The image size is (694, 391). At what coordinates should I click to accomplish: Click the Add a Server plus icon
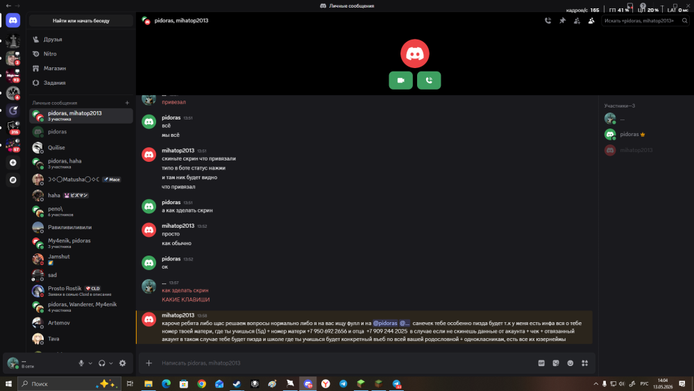point(12,163)
